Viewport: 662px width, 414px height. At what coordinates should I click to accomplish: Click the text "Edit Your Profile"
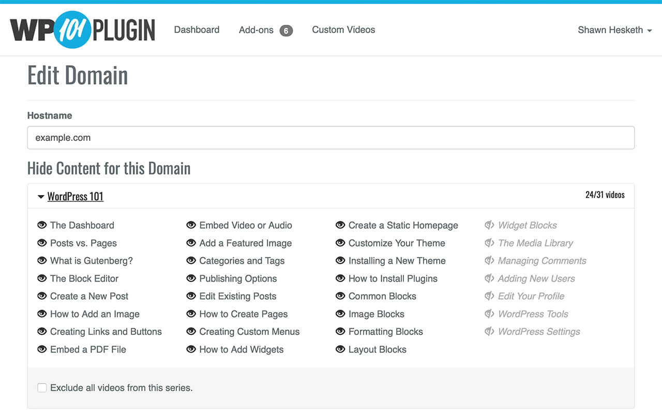tap(531, 296)
